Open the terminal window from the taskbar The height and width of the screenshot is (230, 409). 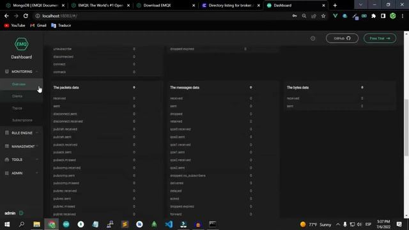tap(213, 224)
